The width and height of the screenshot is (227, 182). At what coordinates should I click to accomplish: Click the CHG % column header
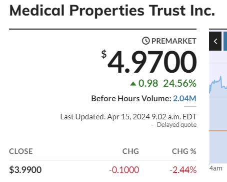(x=184, y=151)
